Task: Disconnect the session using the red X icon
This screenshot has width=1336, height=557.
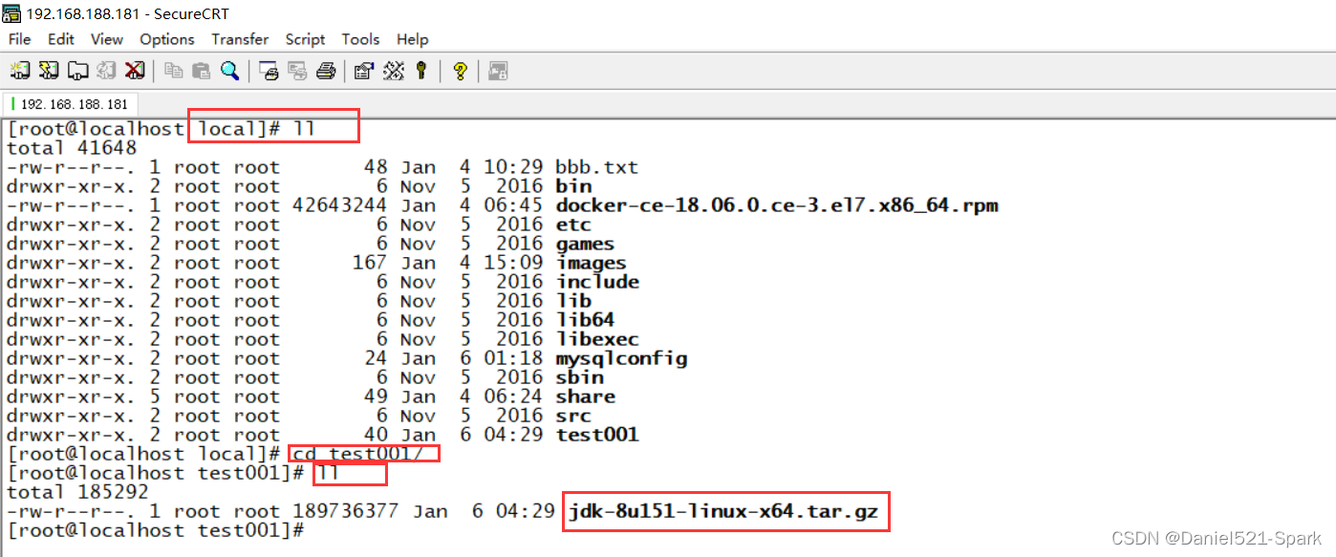Action: pos(135,71)
